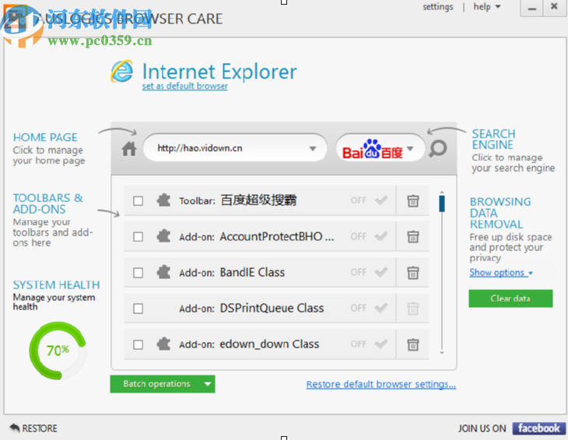Image resolution: width=568 pixels, height=440 pixels.
Task: Delete AccountProtectBHO add-on with trash icon
Action: [413, 236]
